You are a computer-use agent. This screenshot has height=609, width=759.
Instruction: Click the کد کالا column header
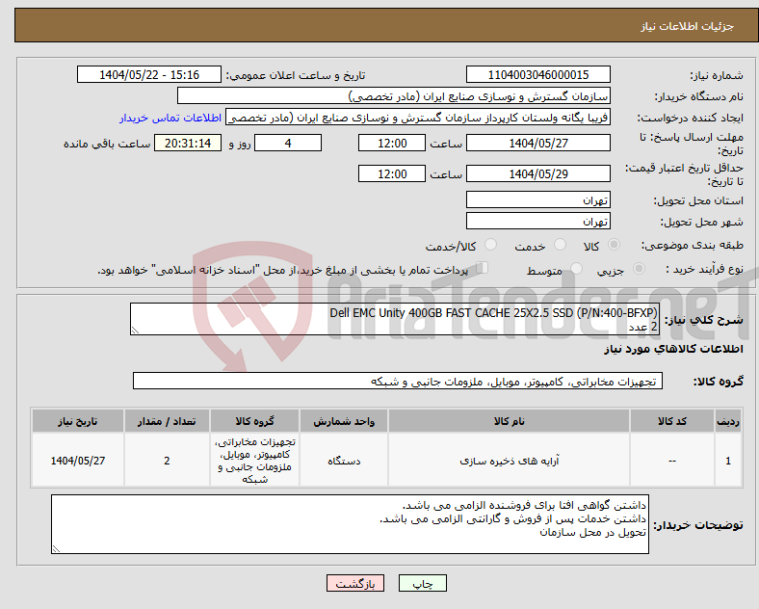(x=672, y=421)
